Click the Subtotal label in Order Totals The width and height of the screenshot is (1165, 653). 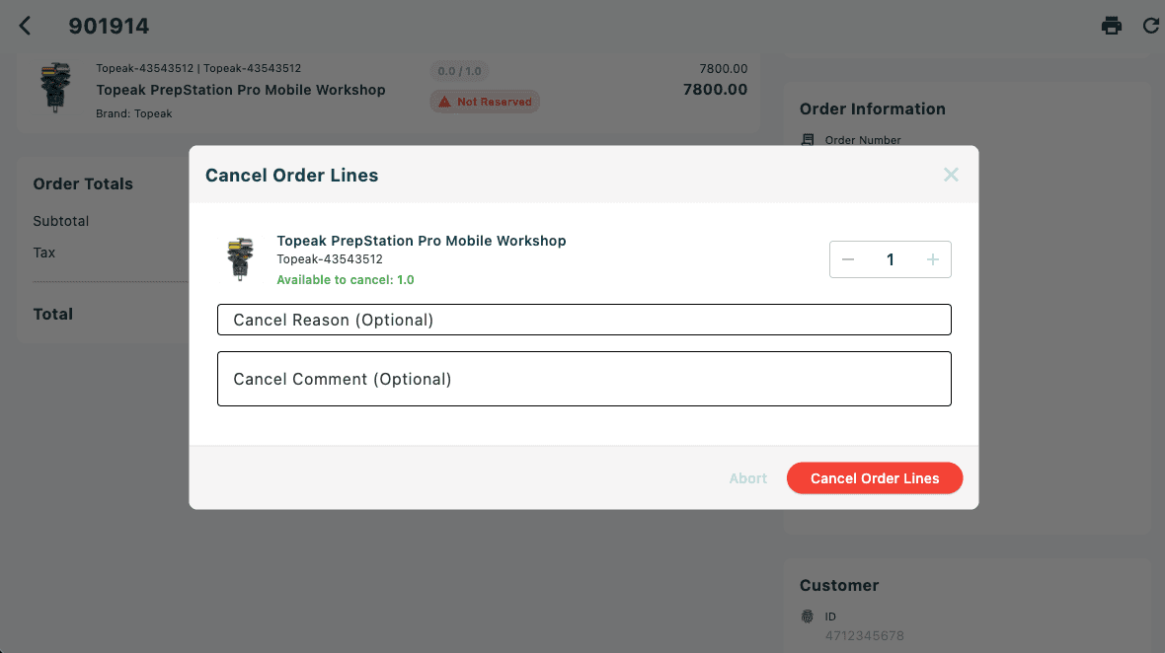pos(61,221)
